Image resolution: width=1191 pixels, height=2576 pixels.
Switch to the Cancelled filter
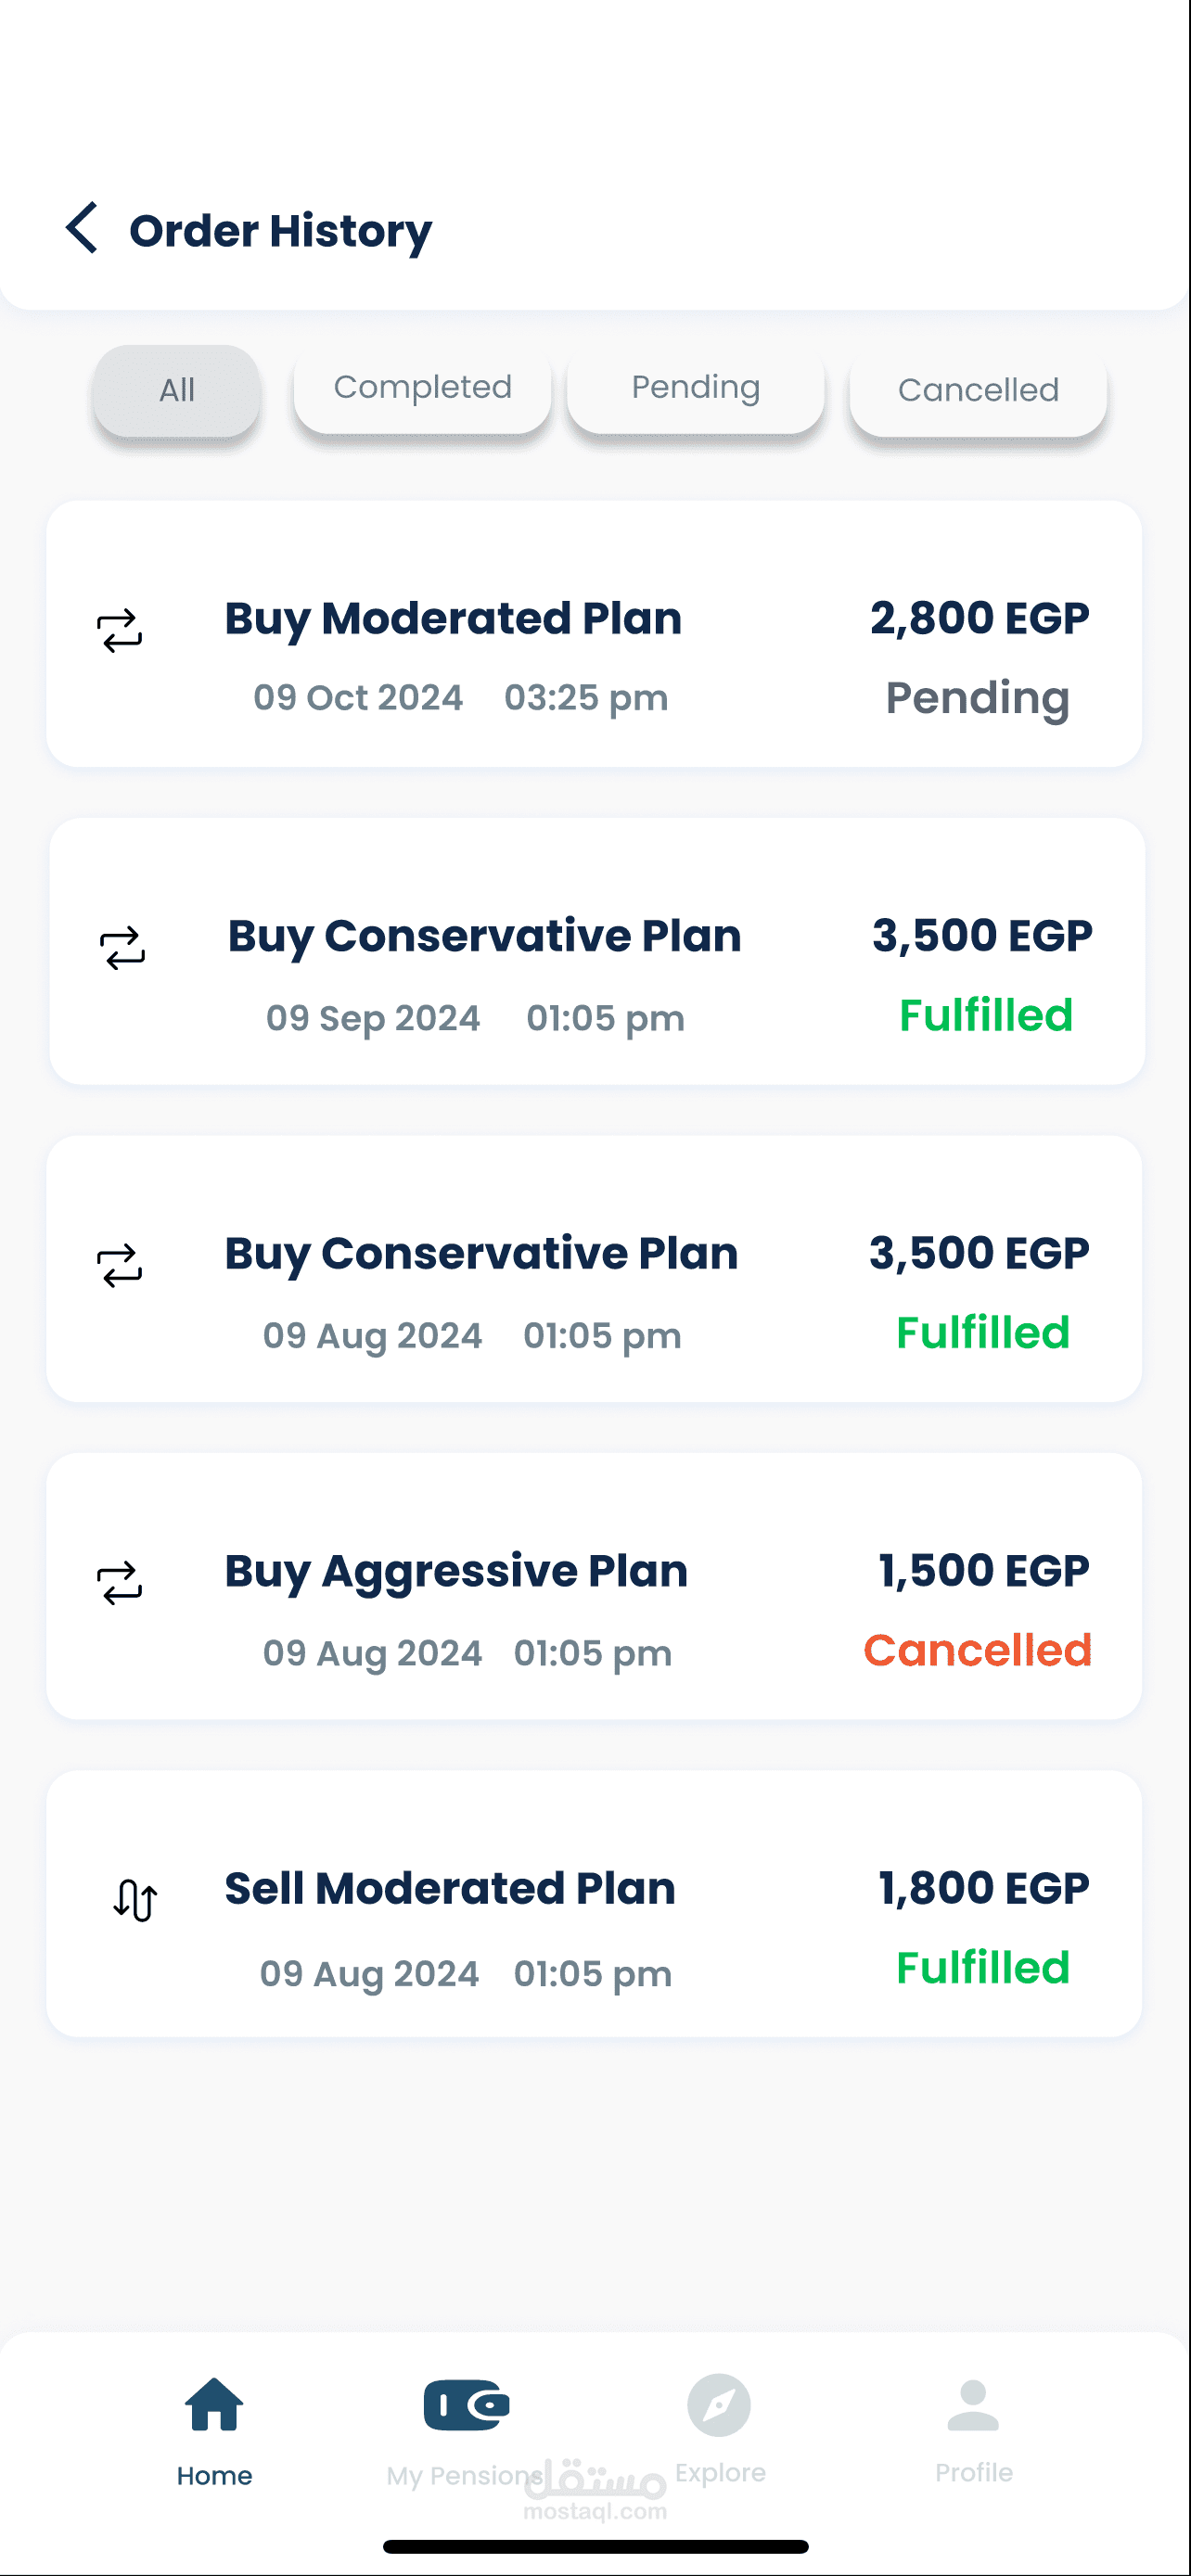(978, 391)
